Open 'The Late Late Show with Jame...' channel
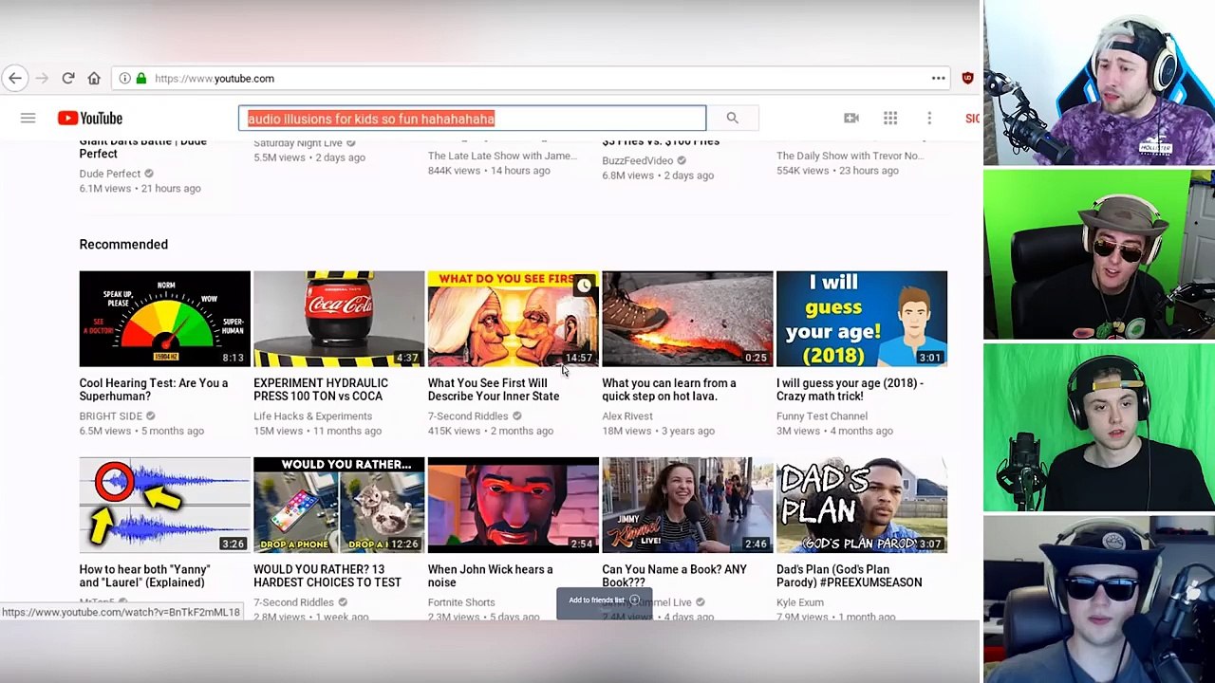The image size is (1215, 683). pos(502,156)
